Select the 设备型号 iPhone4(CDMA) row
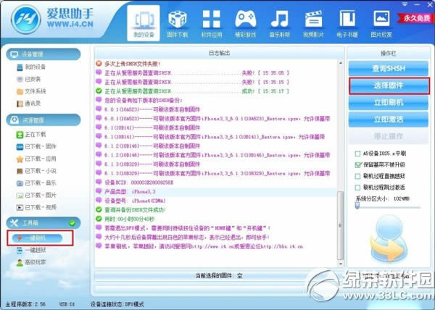435x310 pixels. (216, 201)
